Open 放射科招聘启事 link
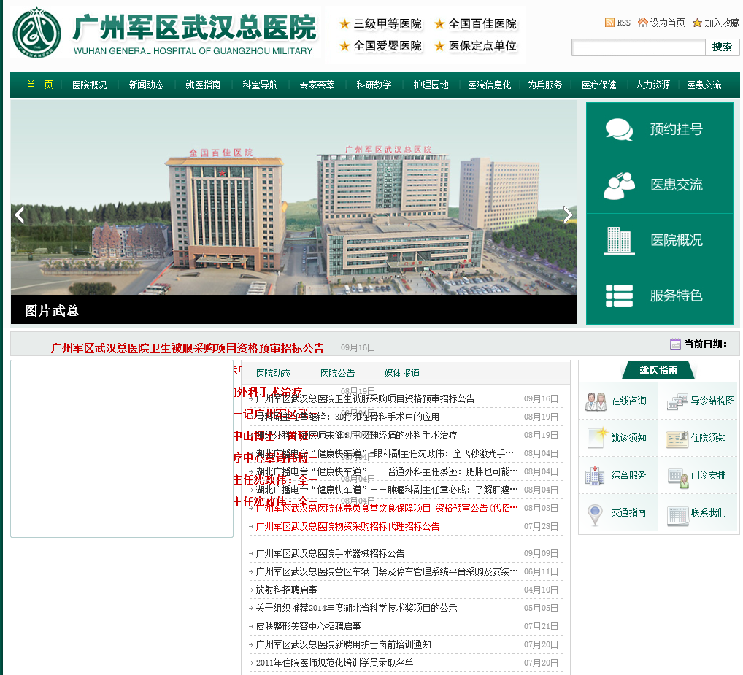The image size is (743, 675). (286, 590)
